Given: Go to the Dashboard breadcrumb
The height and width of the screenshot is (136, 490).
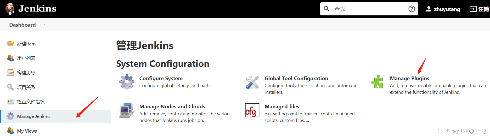Looking at the screenshot, I should click(x=22, y=25).
